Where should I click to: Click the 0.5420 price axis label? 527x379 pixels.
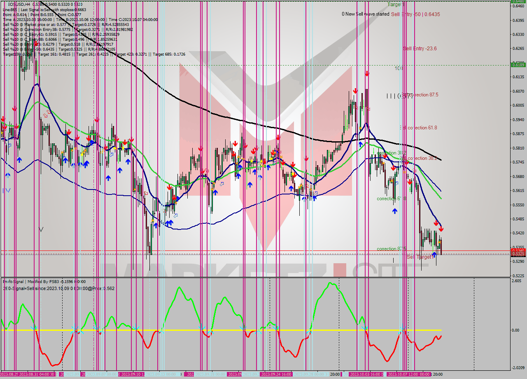518,233
